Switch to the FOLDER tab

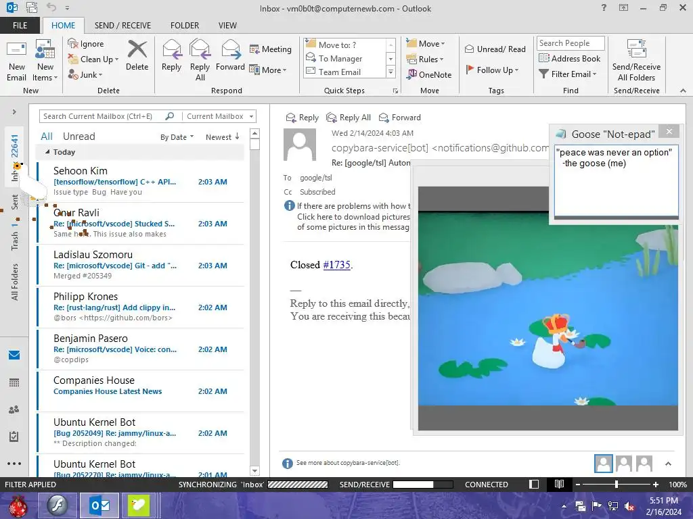pyautogui.click(x=185, y=25)
